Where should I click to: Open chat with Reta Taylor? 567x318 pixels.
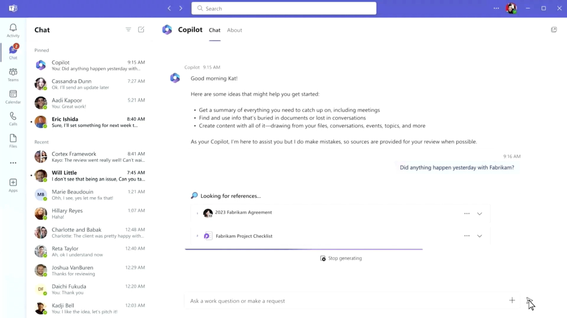point(89,252)
